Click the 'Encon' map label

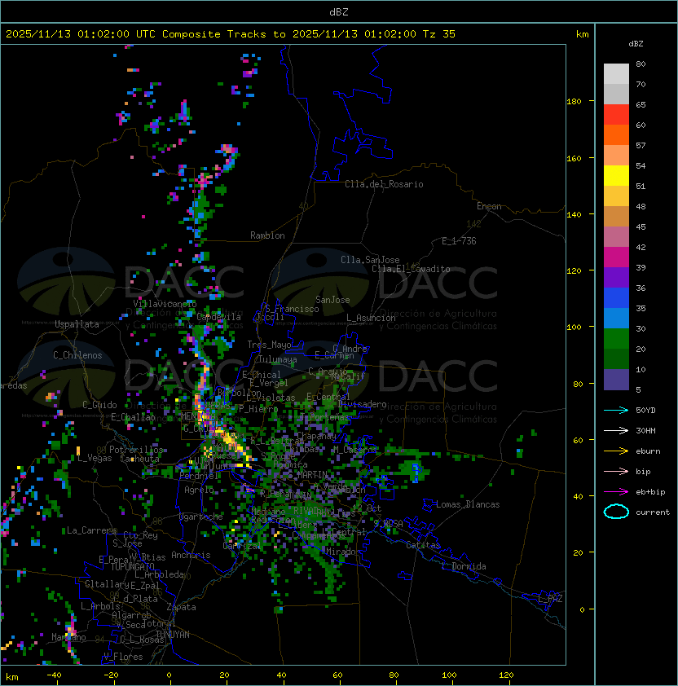coord(489,206)
